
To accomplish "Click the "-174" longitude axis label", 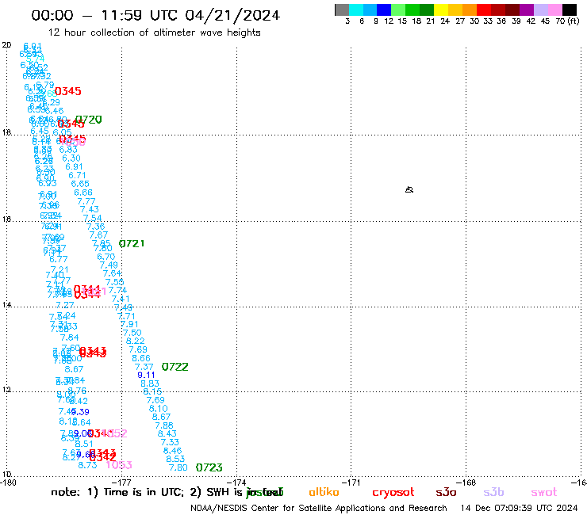I will (236, 483).
